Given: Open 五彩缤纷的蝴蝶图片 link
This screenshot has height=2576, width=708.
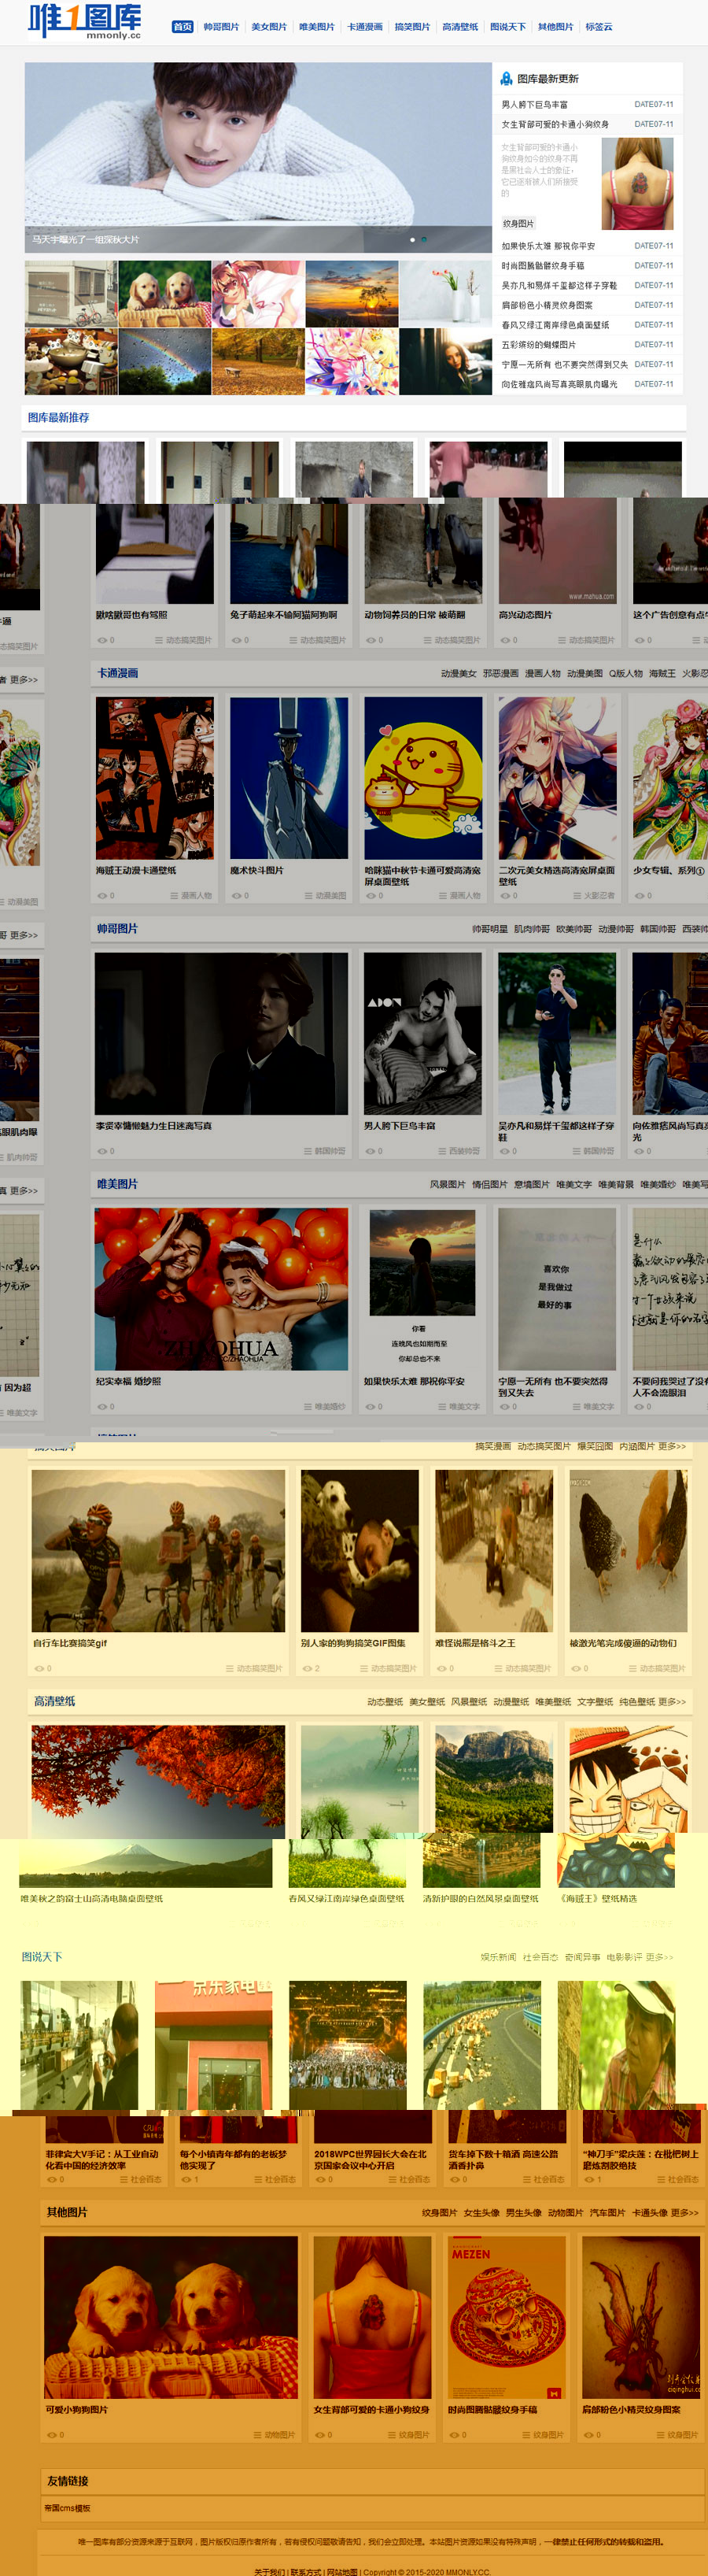Looking at the screenshot, I should tap(538, 345).
